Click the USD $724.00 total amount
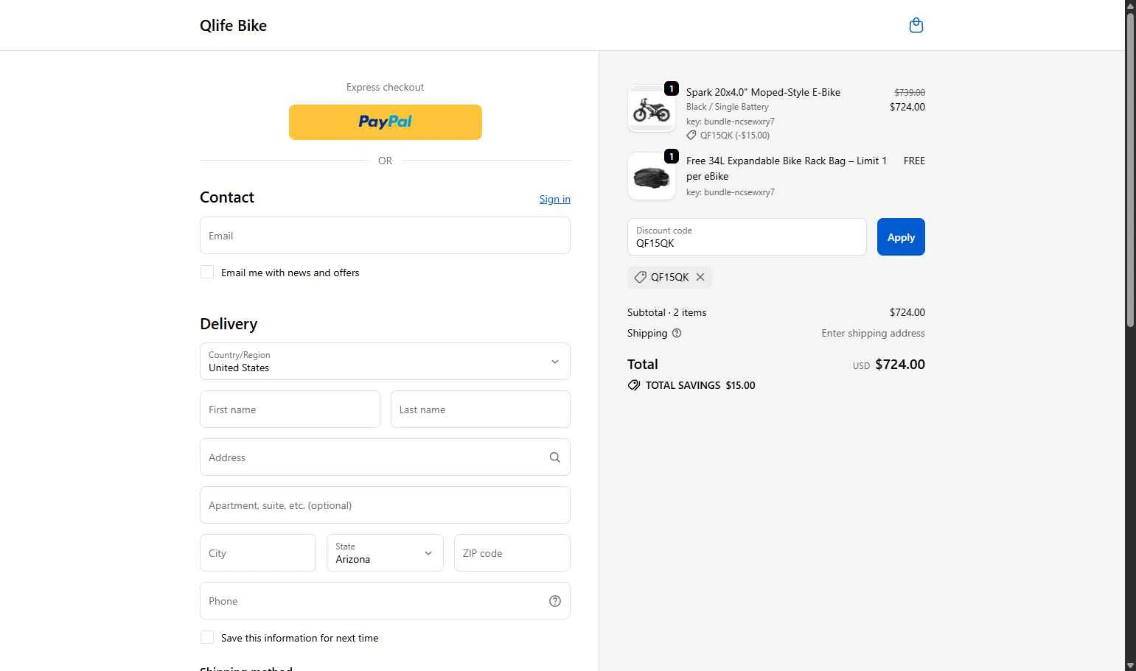 pos(889,365)
